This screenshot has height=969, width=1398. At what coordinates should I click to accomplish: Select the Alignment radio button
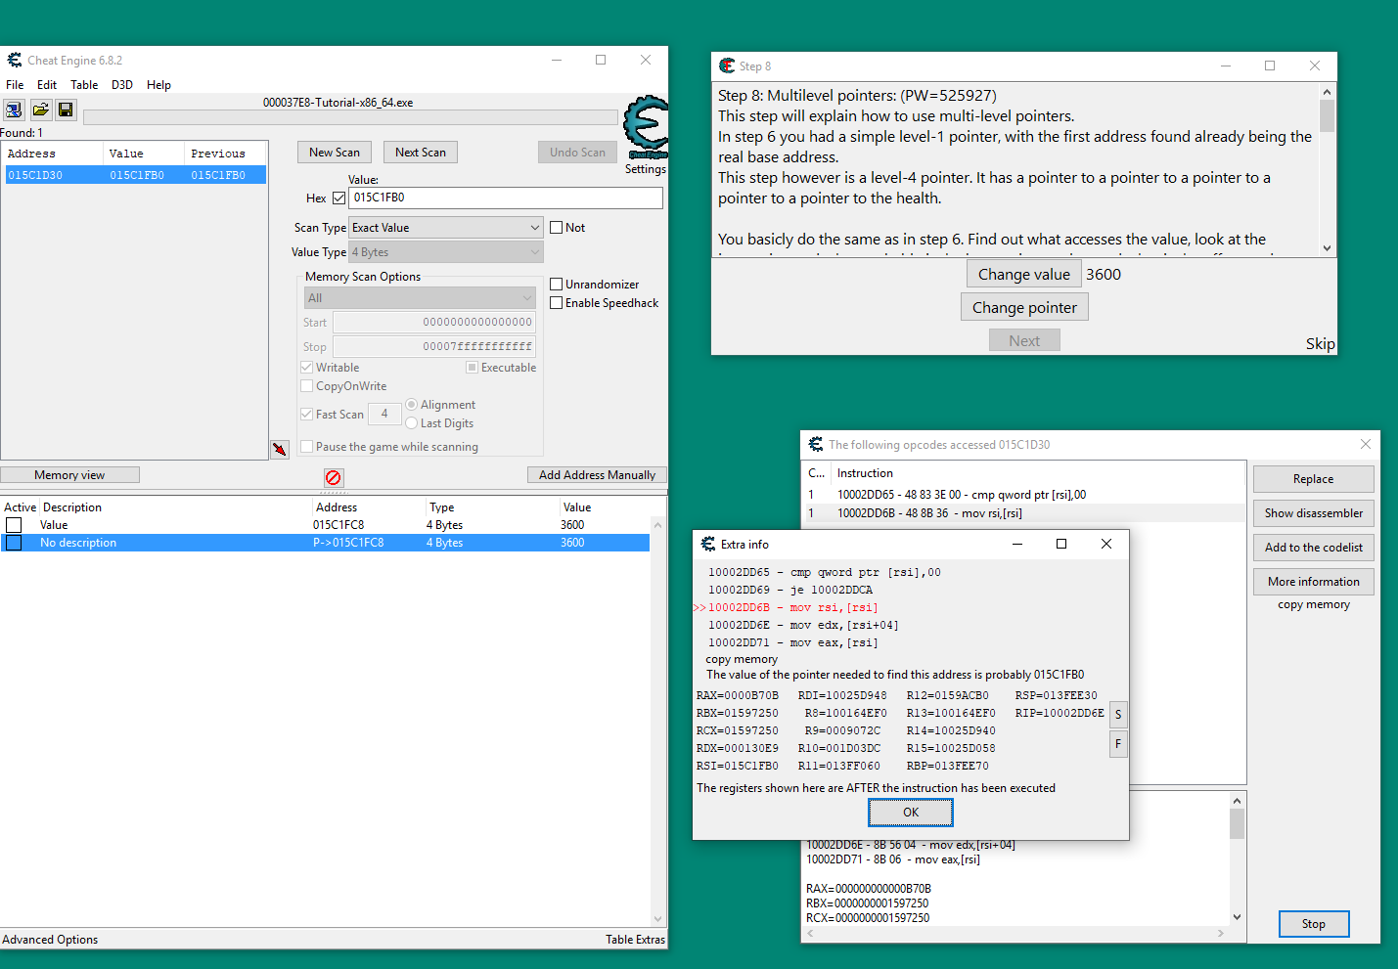pos(411,404)
